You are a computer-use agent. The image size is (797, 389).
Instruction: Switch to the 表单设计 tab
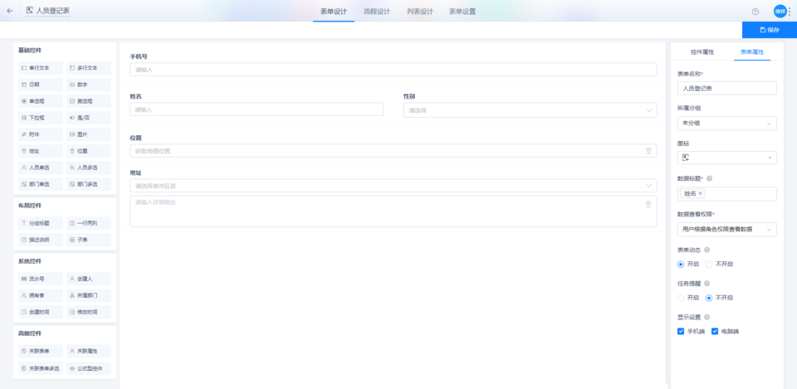[334, 11]
